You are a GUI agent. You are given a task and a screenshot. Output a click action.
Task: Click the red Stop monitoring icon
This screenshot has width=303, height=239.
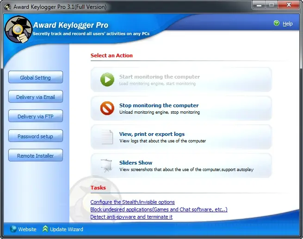point(107,108)
